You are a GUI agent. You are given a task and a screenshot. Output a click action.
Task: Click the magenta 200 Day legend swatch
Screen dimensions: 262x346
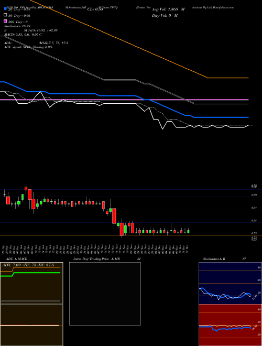click(x=5, y=21)
